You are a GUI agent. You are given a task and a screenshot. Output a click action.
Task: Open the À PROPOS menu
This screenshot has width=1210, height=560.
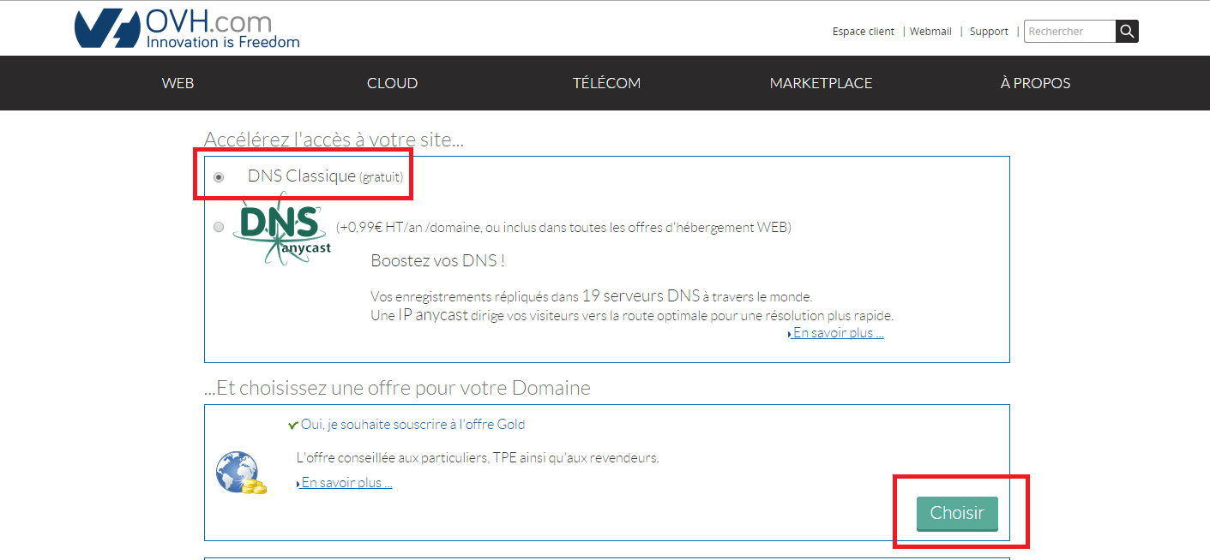click(1035, 83)
